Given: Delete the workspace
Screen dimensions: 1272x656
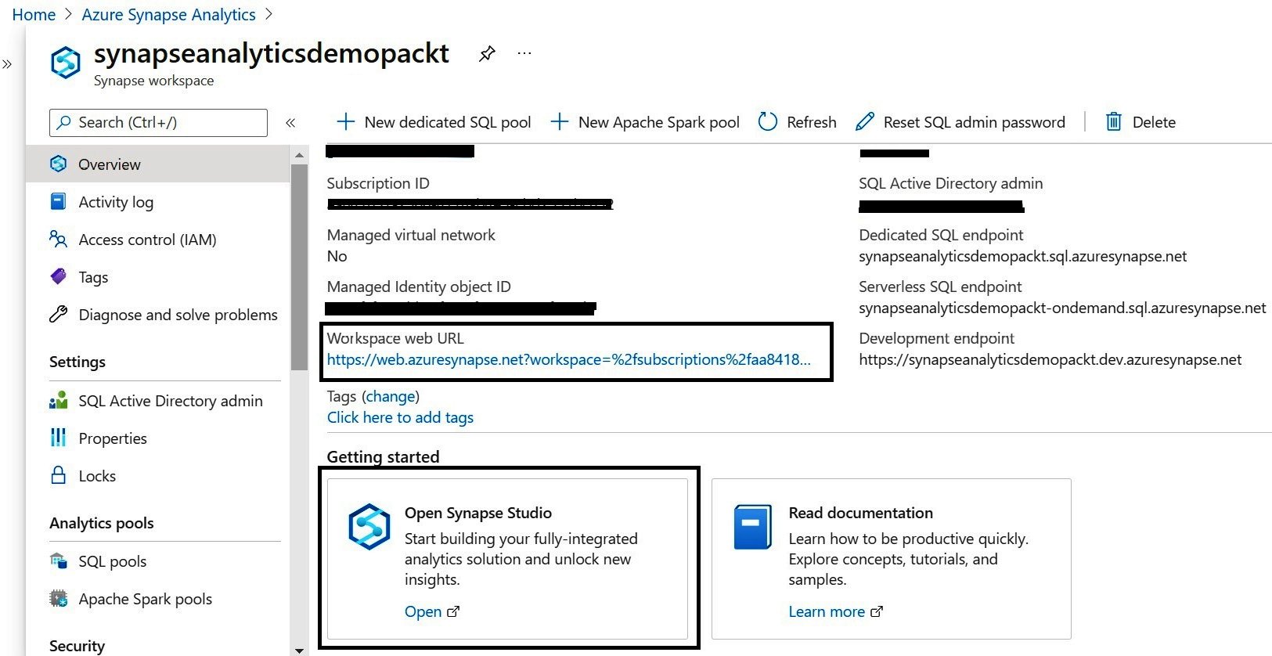Looking at the screenshot, I should 1140,122.
